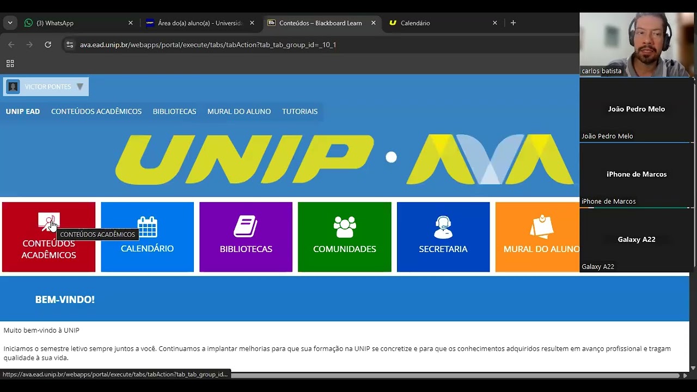Open the Calendário blue tile

tap(147, 237)
